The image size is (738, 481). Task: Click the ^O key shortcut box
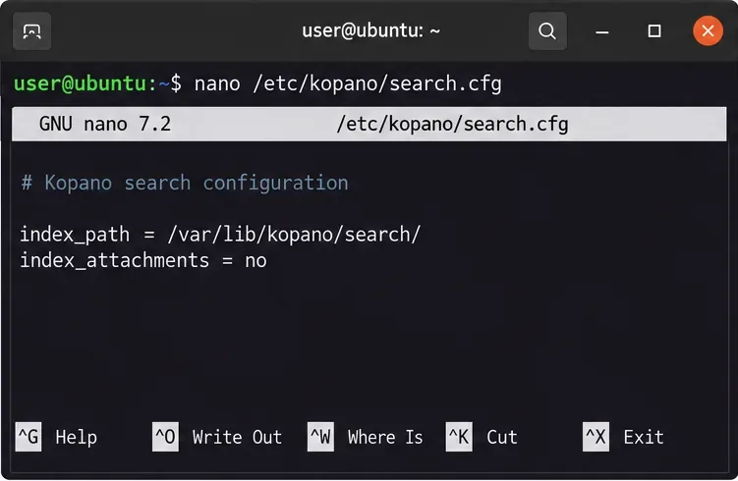click(x=165, y=437)
